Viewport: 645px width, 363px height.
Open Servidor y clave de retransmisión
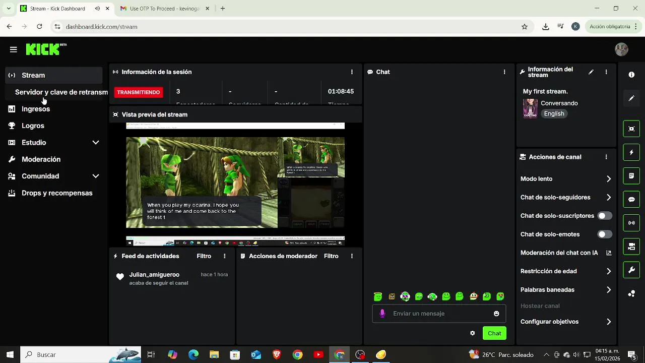click(56, 92)
